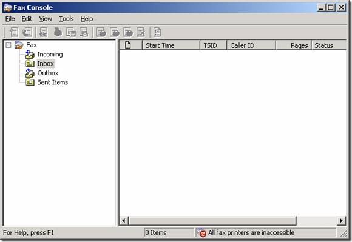The image size is (352, 242).
Task: Click the Delete fax toolbar icon
Action: coord(141,32)
